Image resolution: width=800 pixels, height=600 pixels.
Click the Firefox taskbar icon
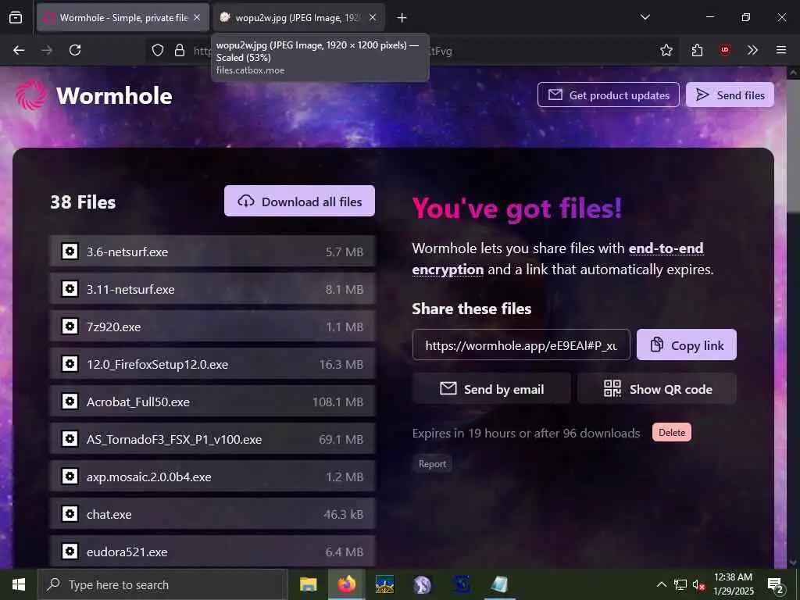346,584
